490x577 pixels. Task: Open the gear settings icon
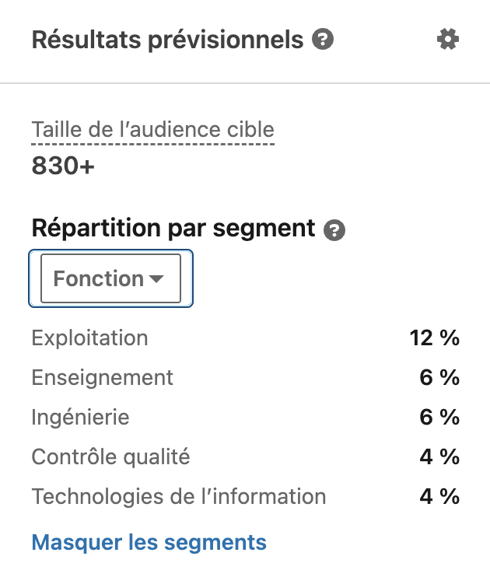tap(448, 40)
